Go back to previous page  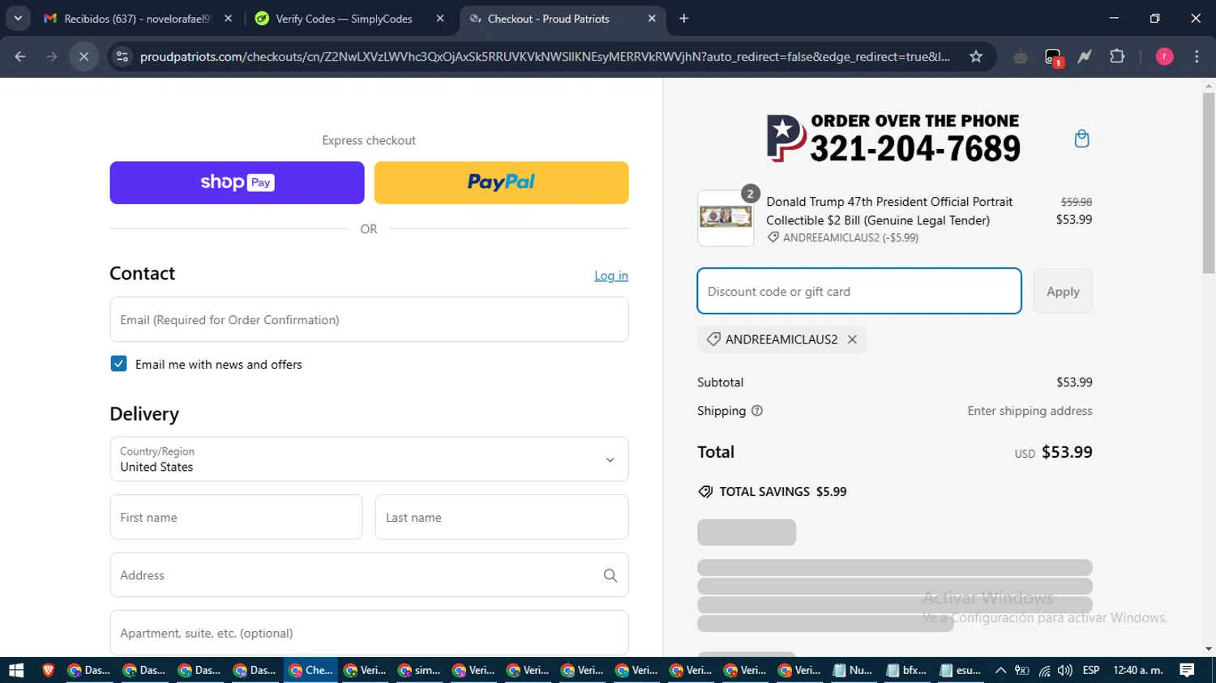click(x=20, y=57)
